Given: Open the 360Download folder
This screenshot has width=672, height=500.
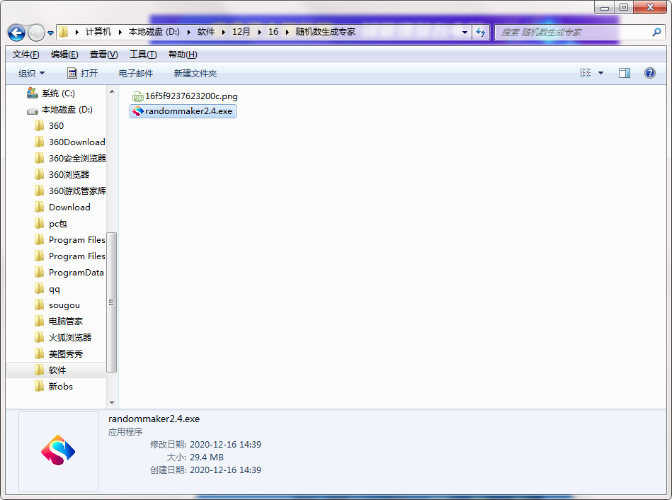Looking at the screenshot, I should 76,142.
